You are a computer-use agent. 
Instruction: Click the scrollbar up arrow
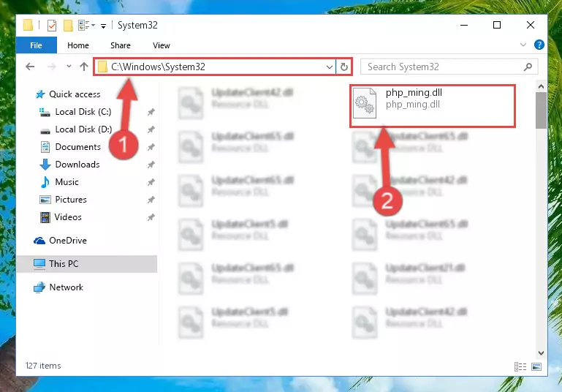click(541, 86)
